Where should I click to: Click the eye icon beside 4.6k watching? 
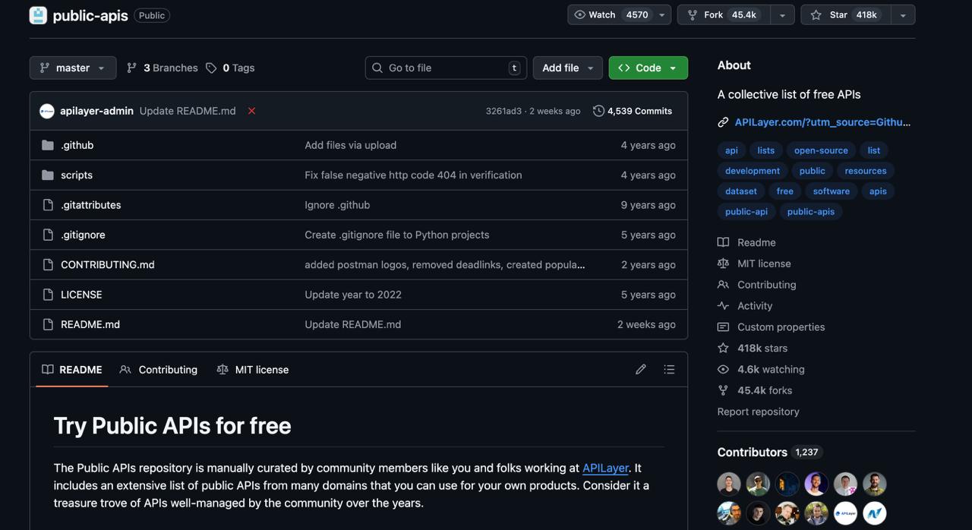click(723, 369)
